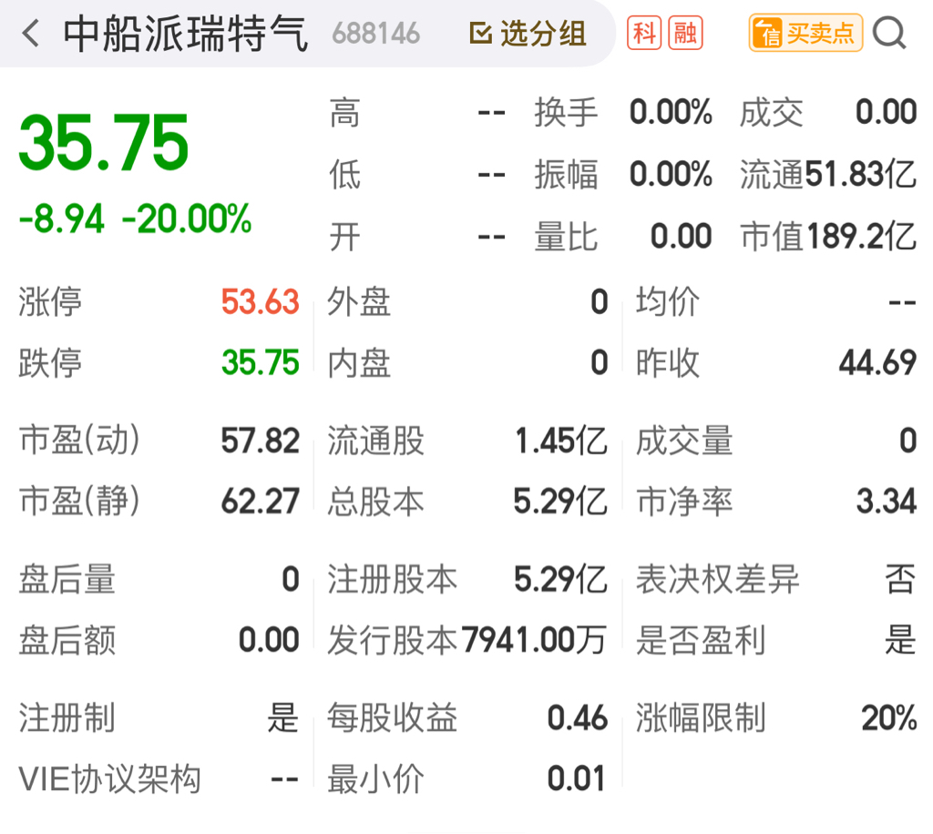Tap the 均价 label
Image resolution: width=933 pixels, height=834 pixels.
coord(668,302)
